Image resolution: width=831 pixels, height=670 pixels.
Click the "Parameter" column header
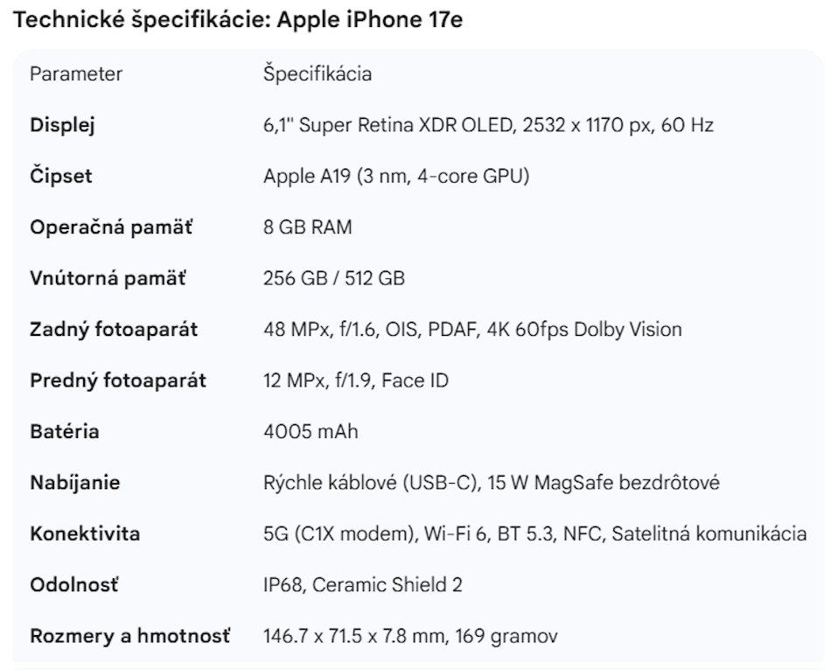click(x=76, y=74)
